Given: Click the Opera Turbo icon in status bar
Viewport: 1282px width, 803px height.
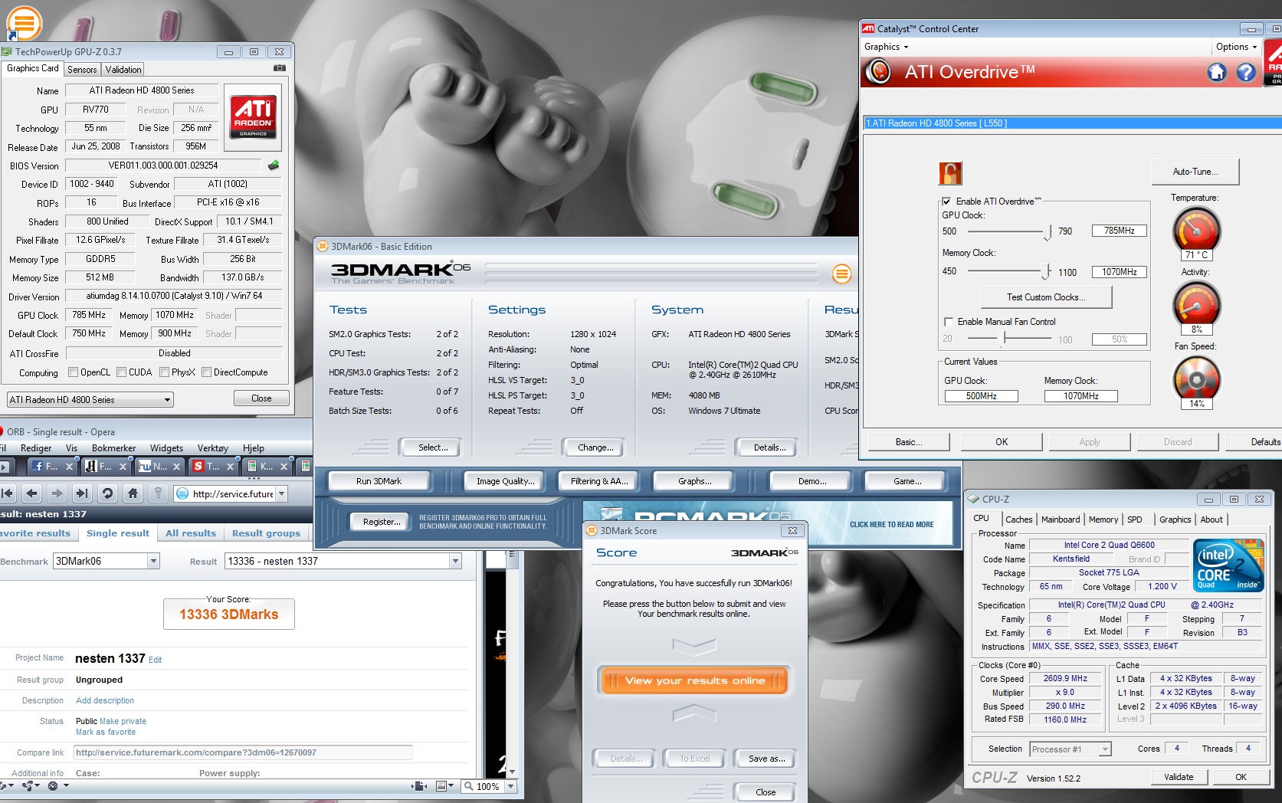Looking at the screenshot, I should pos(53,785).
